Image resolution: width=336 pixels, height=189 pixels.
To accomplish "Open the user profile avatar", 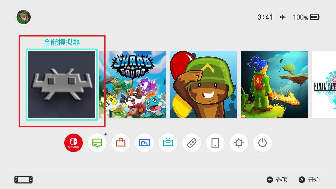I will (x=24, y=17).
